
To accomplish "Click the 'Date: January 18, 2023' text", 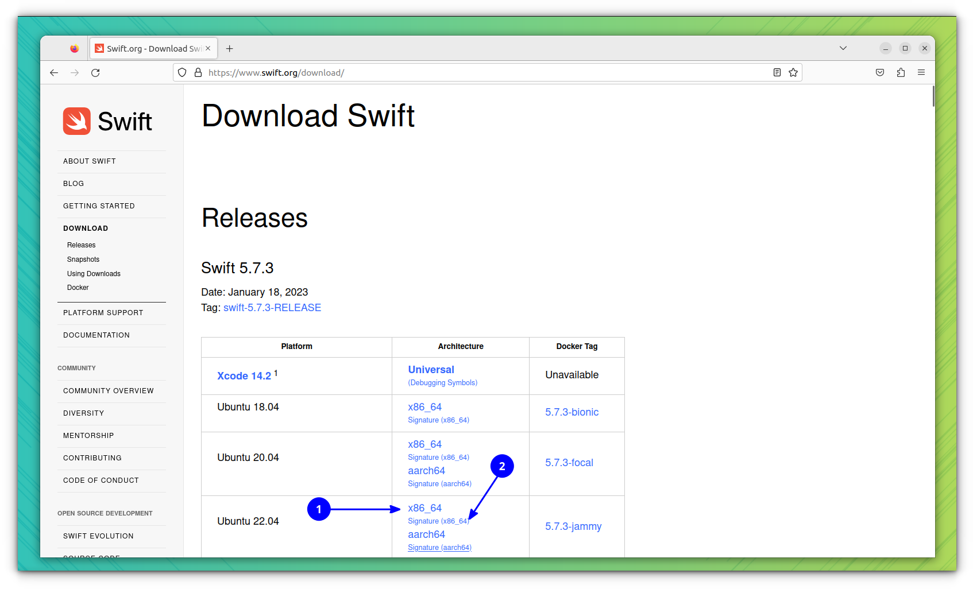I will tap(254, 292).
